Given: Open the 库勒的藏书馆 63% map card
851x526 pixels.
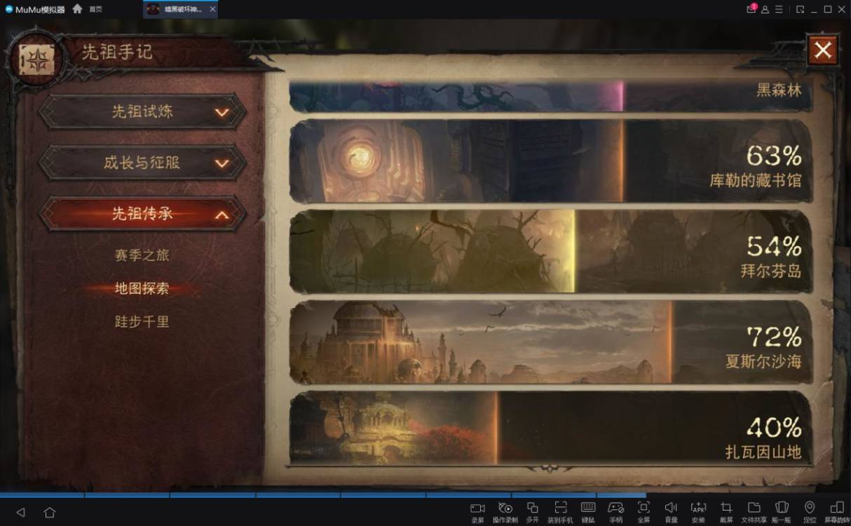Looking at the screenshot, I should point(550,161).
